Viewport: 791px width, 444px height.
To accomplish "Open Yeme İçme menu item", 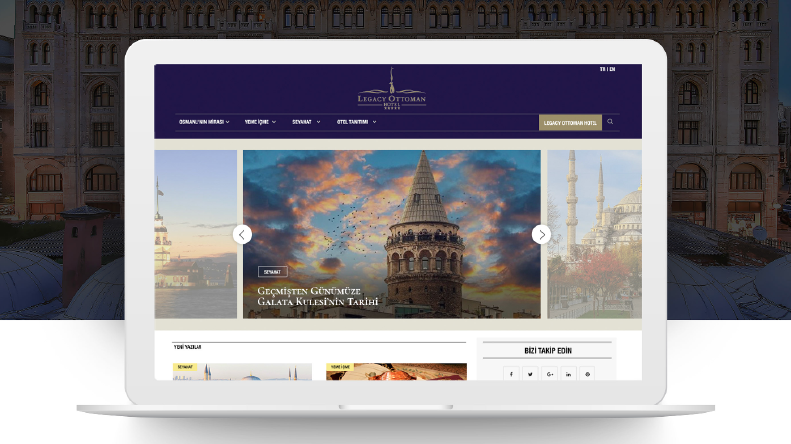I will coord(257,122).
